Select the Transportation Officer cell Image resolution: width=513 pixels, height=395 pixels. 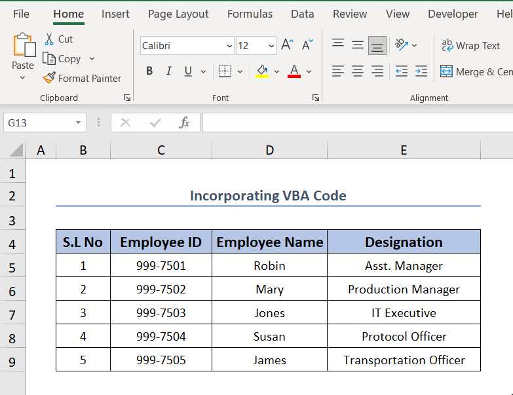pyautogui.click(x=404, y=360)
